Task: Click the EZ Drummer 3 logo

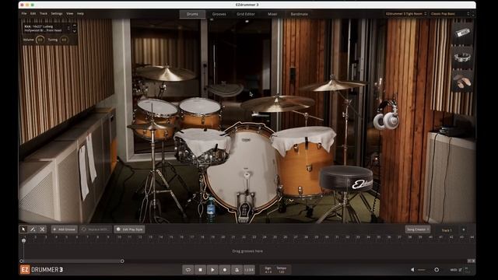Action: click(42, 270)
